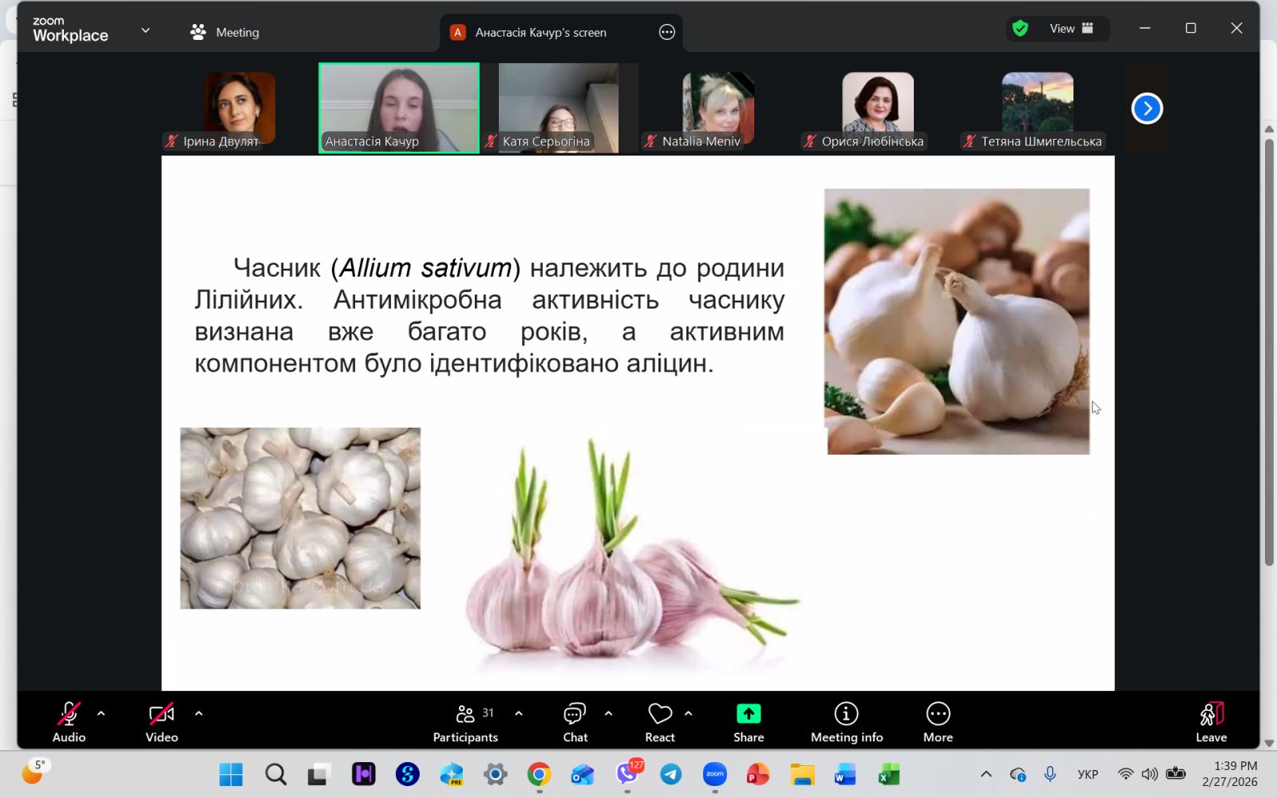The width and height of the screenshot is (1277, 798).
Task: Select Анастасія Качур's screen tab
Action: (x=540, y=32)
